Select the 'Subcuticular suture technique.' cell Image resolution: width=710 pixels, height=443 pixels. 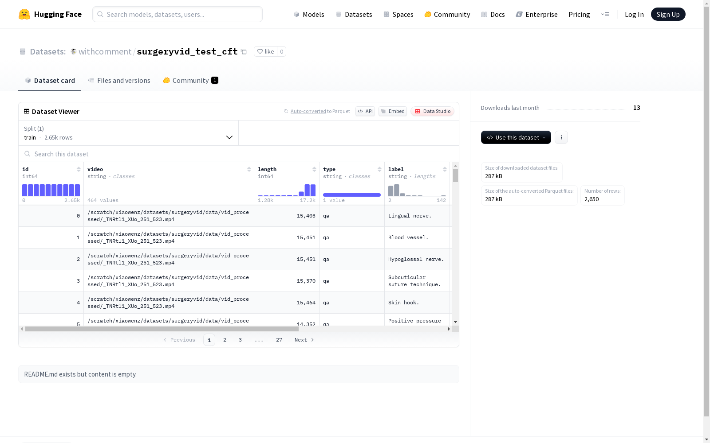417,281
